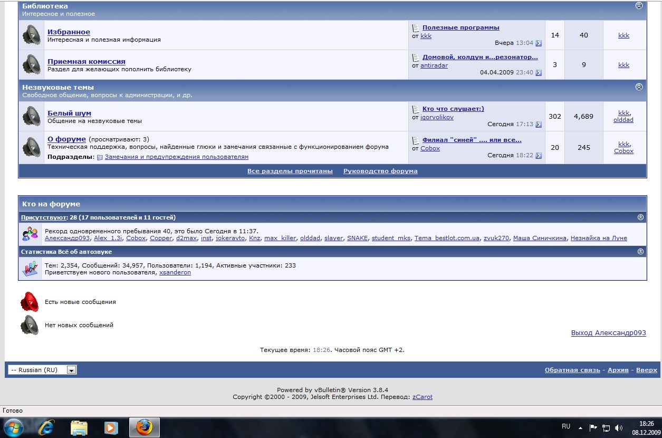Image resolution: width=662 pixels, height=438 pixels.
Task: Collapse the Статистика Всё об автозвуке section
Action: pos(640,252)
